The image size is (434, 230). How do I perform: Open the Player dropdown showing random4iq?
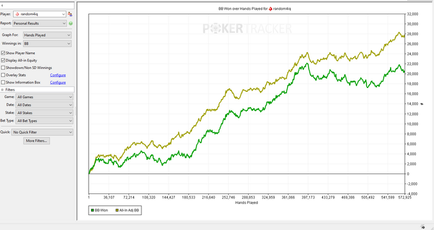[x=40, y=14]
